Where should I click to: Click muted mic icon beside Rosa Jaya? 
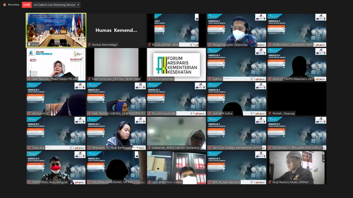[x=29, y=148]
